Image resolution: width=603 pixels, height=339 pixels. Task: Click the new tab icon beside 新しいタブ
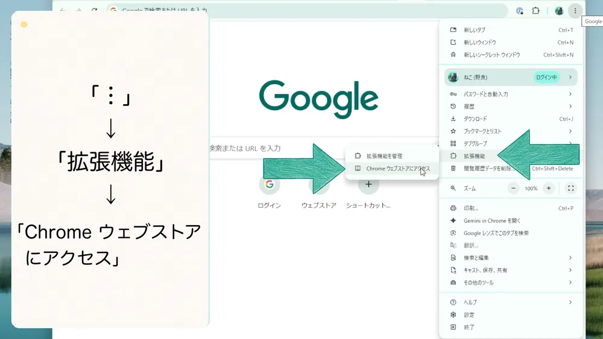tap(453, 30)
